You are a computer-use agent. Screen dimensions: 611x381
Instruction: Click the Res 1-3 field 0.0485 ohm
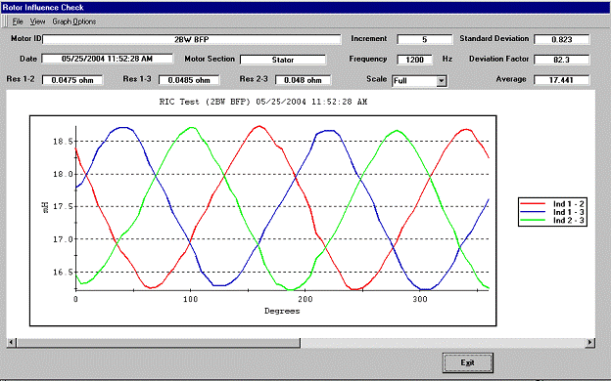(189, 80)
